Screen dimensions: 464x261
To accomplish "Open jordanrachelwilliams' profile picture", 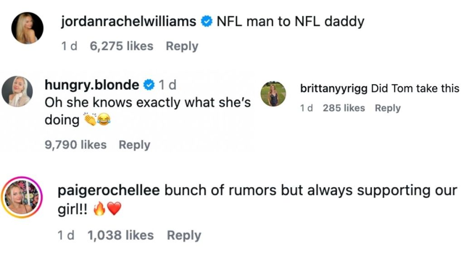I will tap(27, 28).
